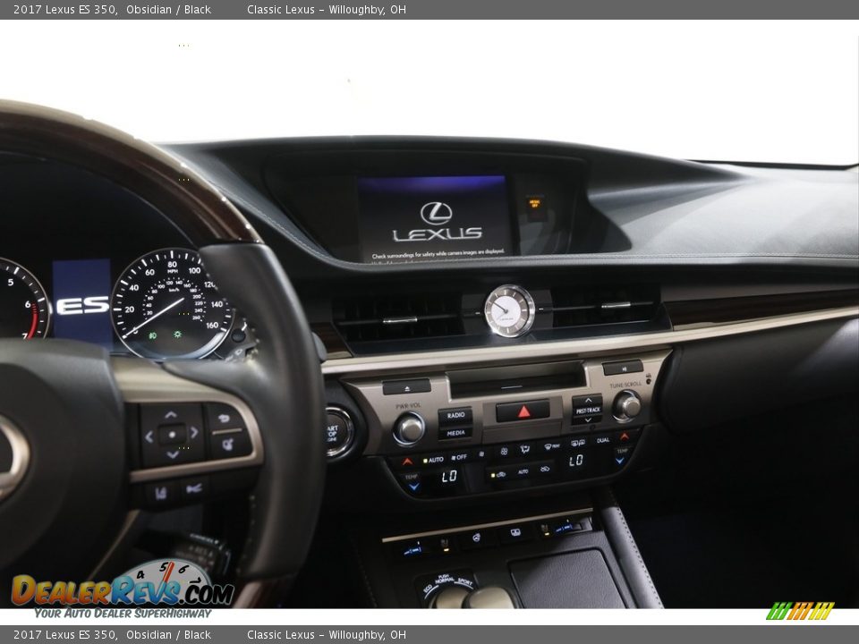Tap the analog dash clock
The width and height of the screenshot is (859, 644).
[x=509, y=311]
